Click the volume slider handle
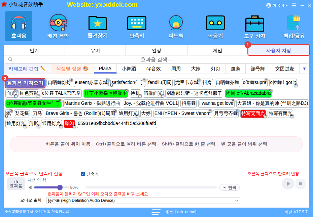 [60, 187]
